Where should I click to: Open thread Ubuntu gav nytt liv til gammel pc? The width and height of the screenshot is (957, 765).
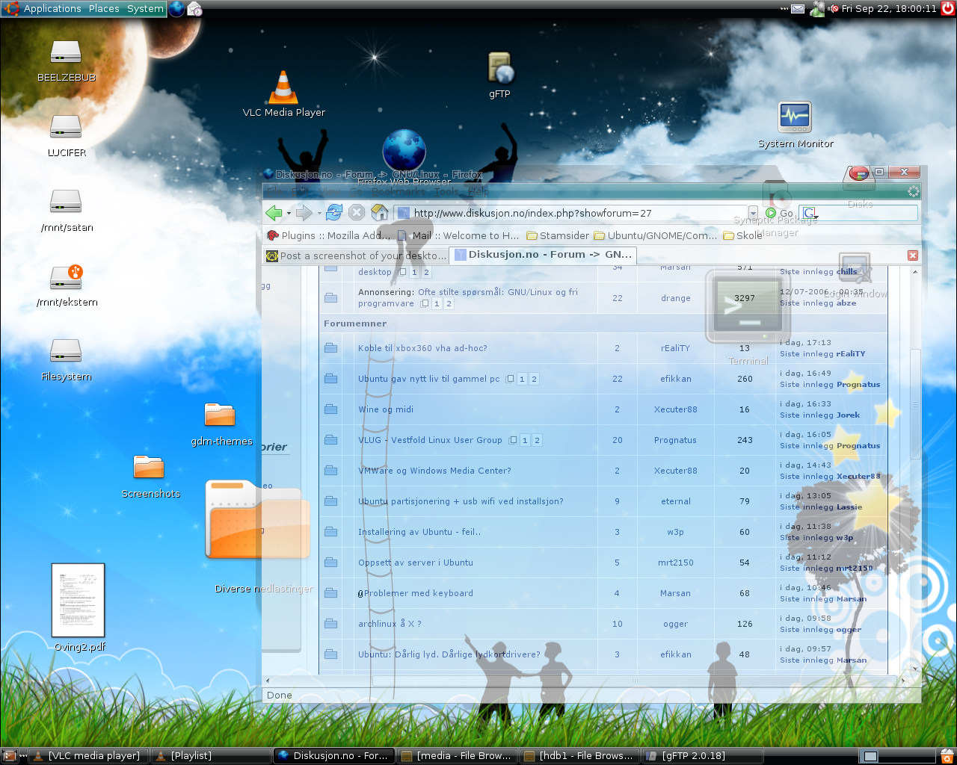[428, 379]
